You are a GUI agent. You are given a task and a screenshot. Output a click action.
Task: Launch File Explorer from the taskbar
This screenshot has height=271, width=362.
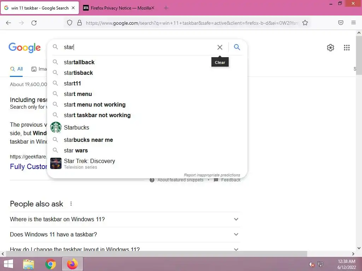tap(29, 264)
